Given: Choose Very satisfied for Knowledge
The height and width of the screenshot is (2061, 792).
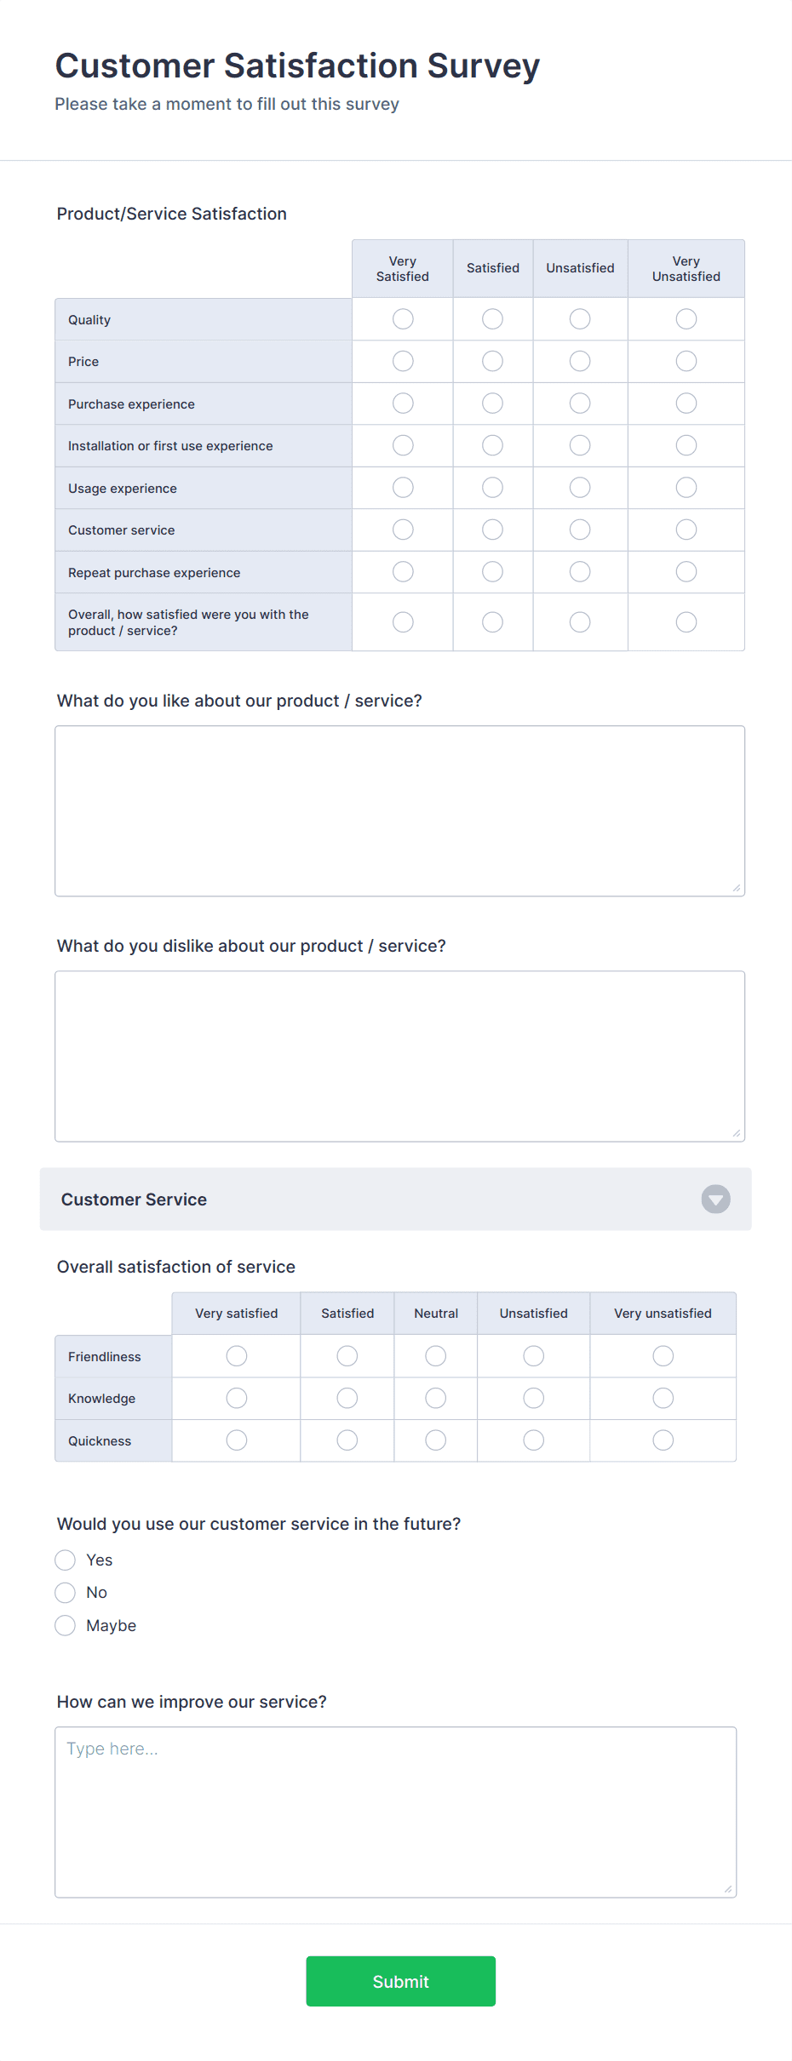Looking at the screenshot, I should click(x=236, y=1397).
